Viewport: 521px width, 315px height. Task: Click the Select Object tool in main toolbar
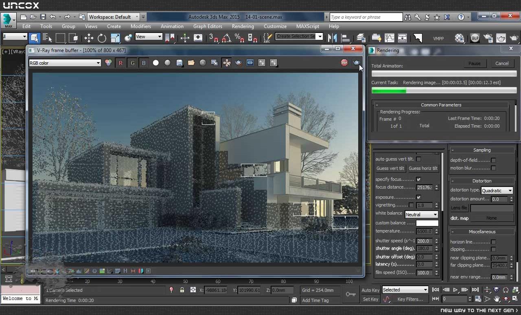pyautogui.click(x=34, y=38)
